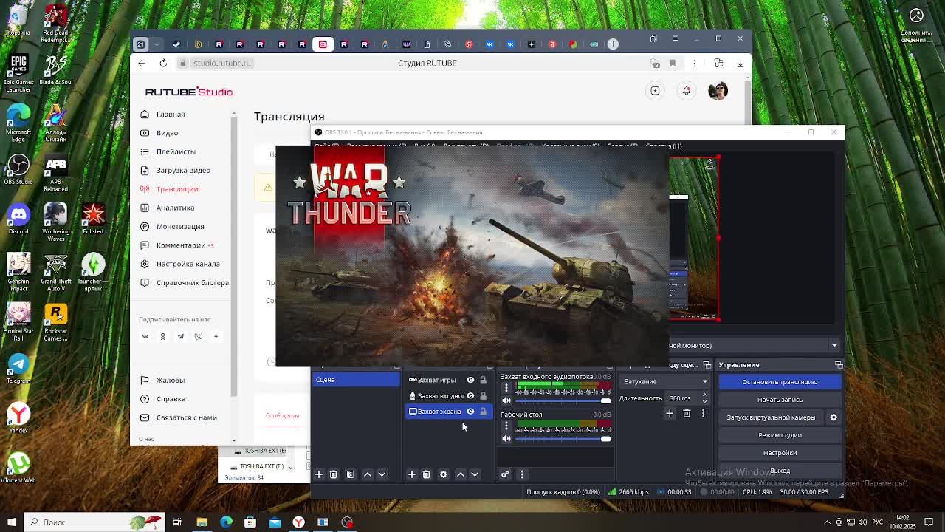Adjust Рабочий стол volume slider
Image resolution: width=945 pixels, height=532 pixels.
pyautogui.click(x=563, y=439)
